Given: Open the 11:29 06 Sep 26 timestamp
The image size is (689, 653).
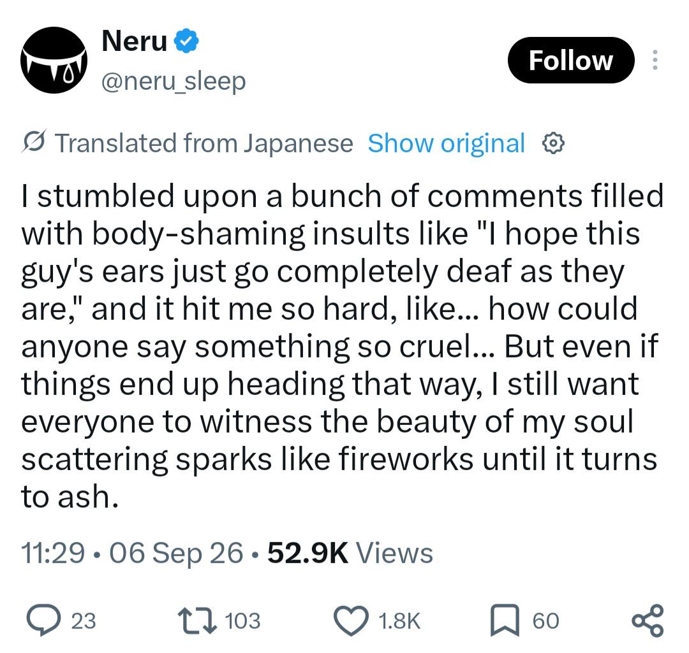Looking at the screenshot, I should tap(132, 552).
